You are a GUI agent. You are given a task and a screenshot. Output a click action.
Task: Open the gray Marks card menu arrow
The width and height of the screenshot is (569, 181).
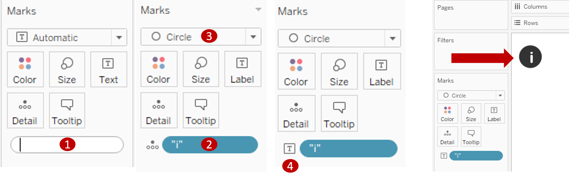[258, 9]
